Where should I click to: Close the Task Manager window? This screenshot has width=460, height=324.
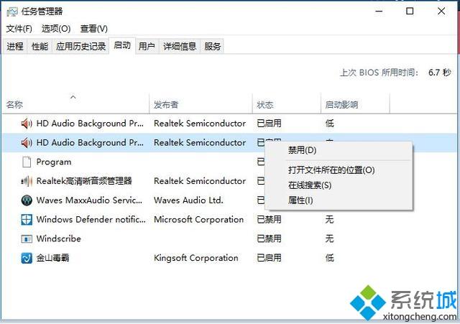441,11
